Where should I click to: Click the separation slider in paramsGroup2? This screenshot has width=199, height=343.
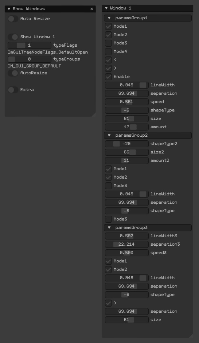127,203
